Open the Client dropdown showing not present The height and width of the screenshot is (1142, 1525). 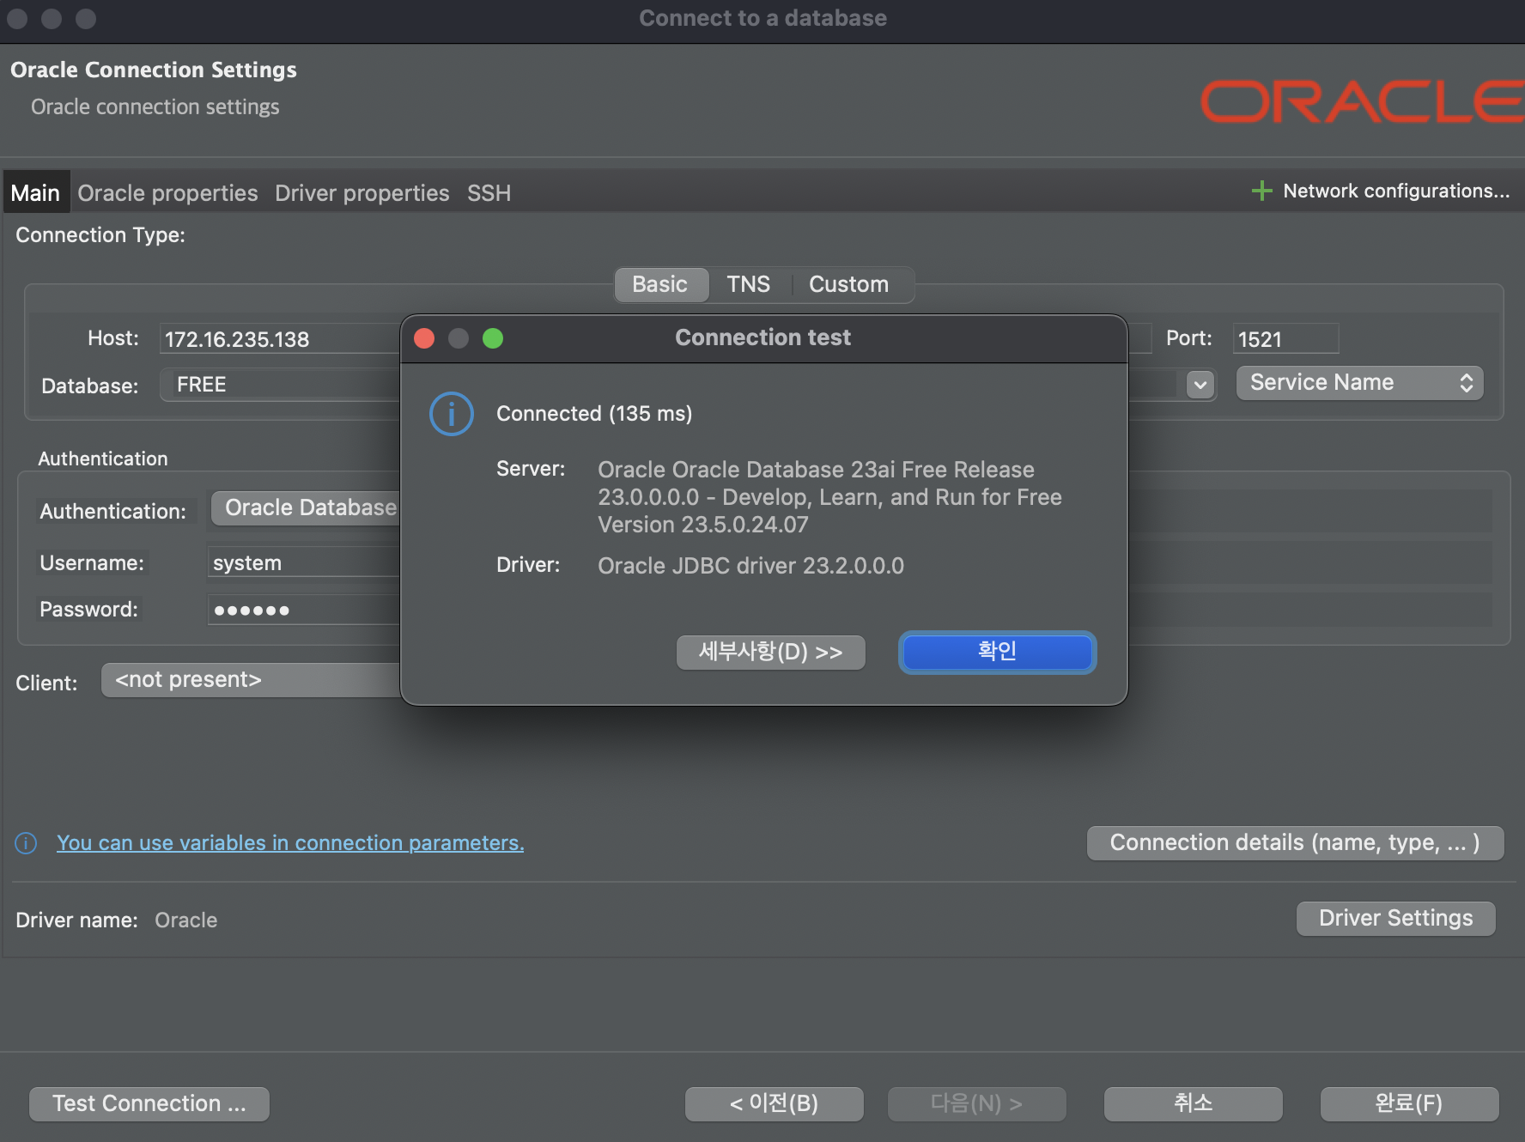point(251,680)
